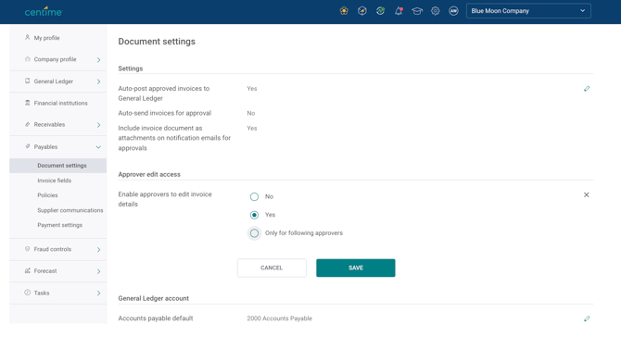Click the Only for following approvers label
This screenshot has width=621, height=337.
tap(304, 233)
